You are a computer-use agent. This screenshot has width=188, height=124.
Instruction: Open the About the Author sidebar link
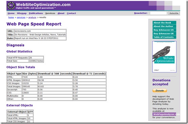tap(164, 26)
